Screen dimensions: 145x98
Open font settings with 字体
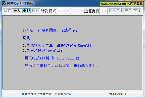coord(137,11)
